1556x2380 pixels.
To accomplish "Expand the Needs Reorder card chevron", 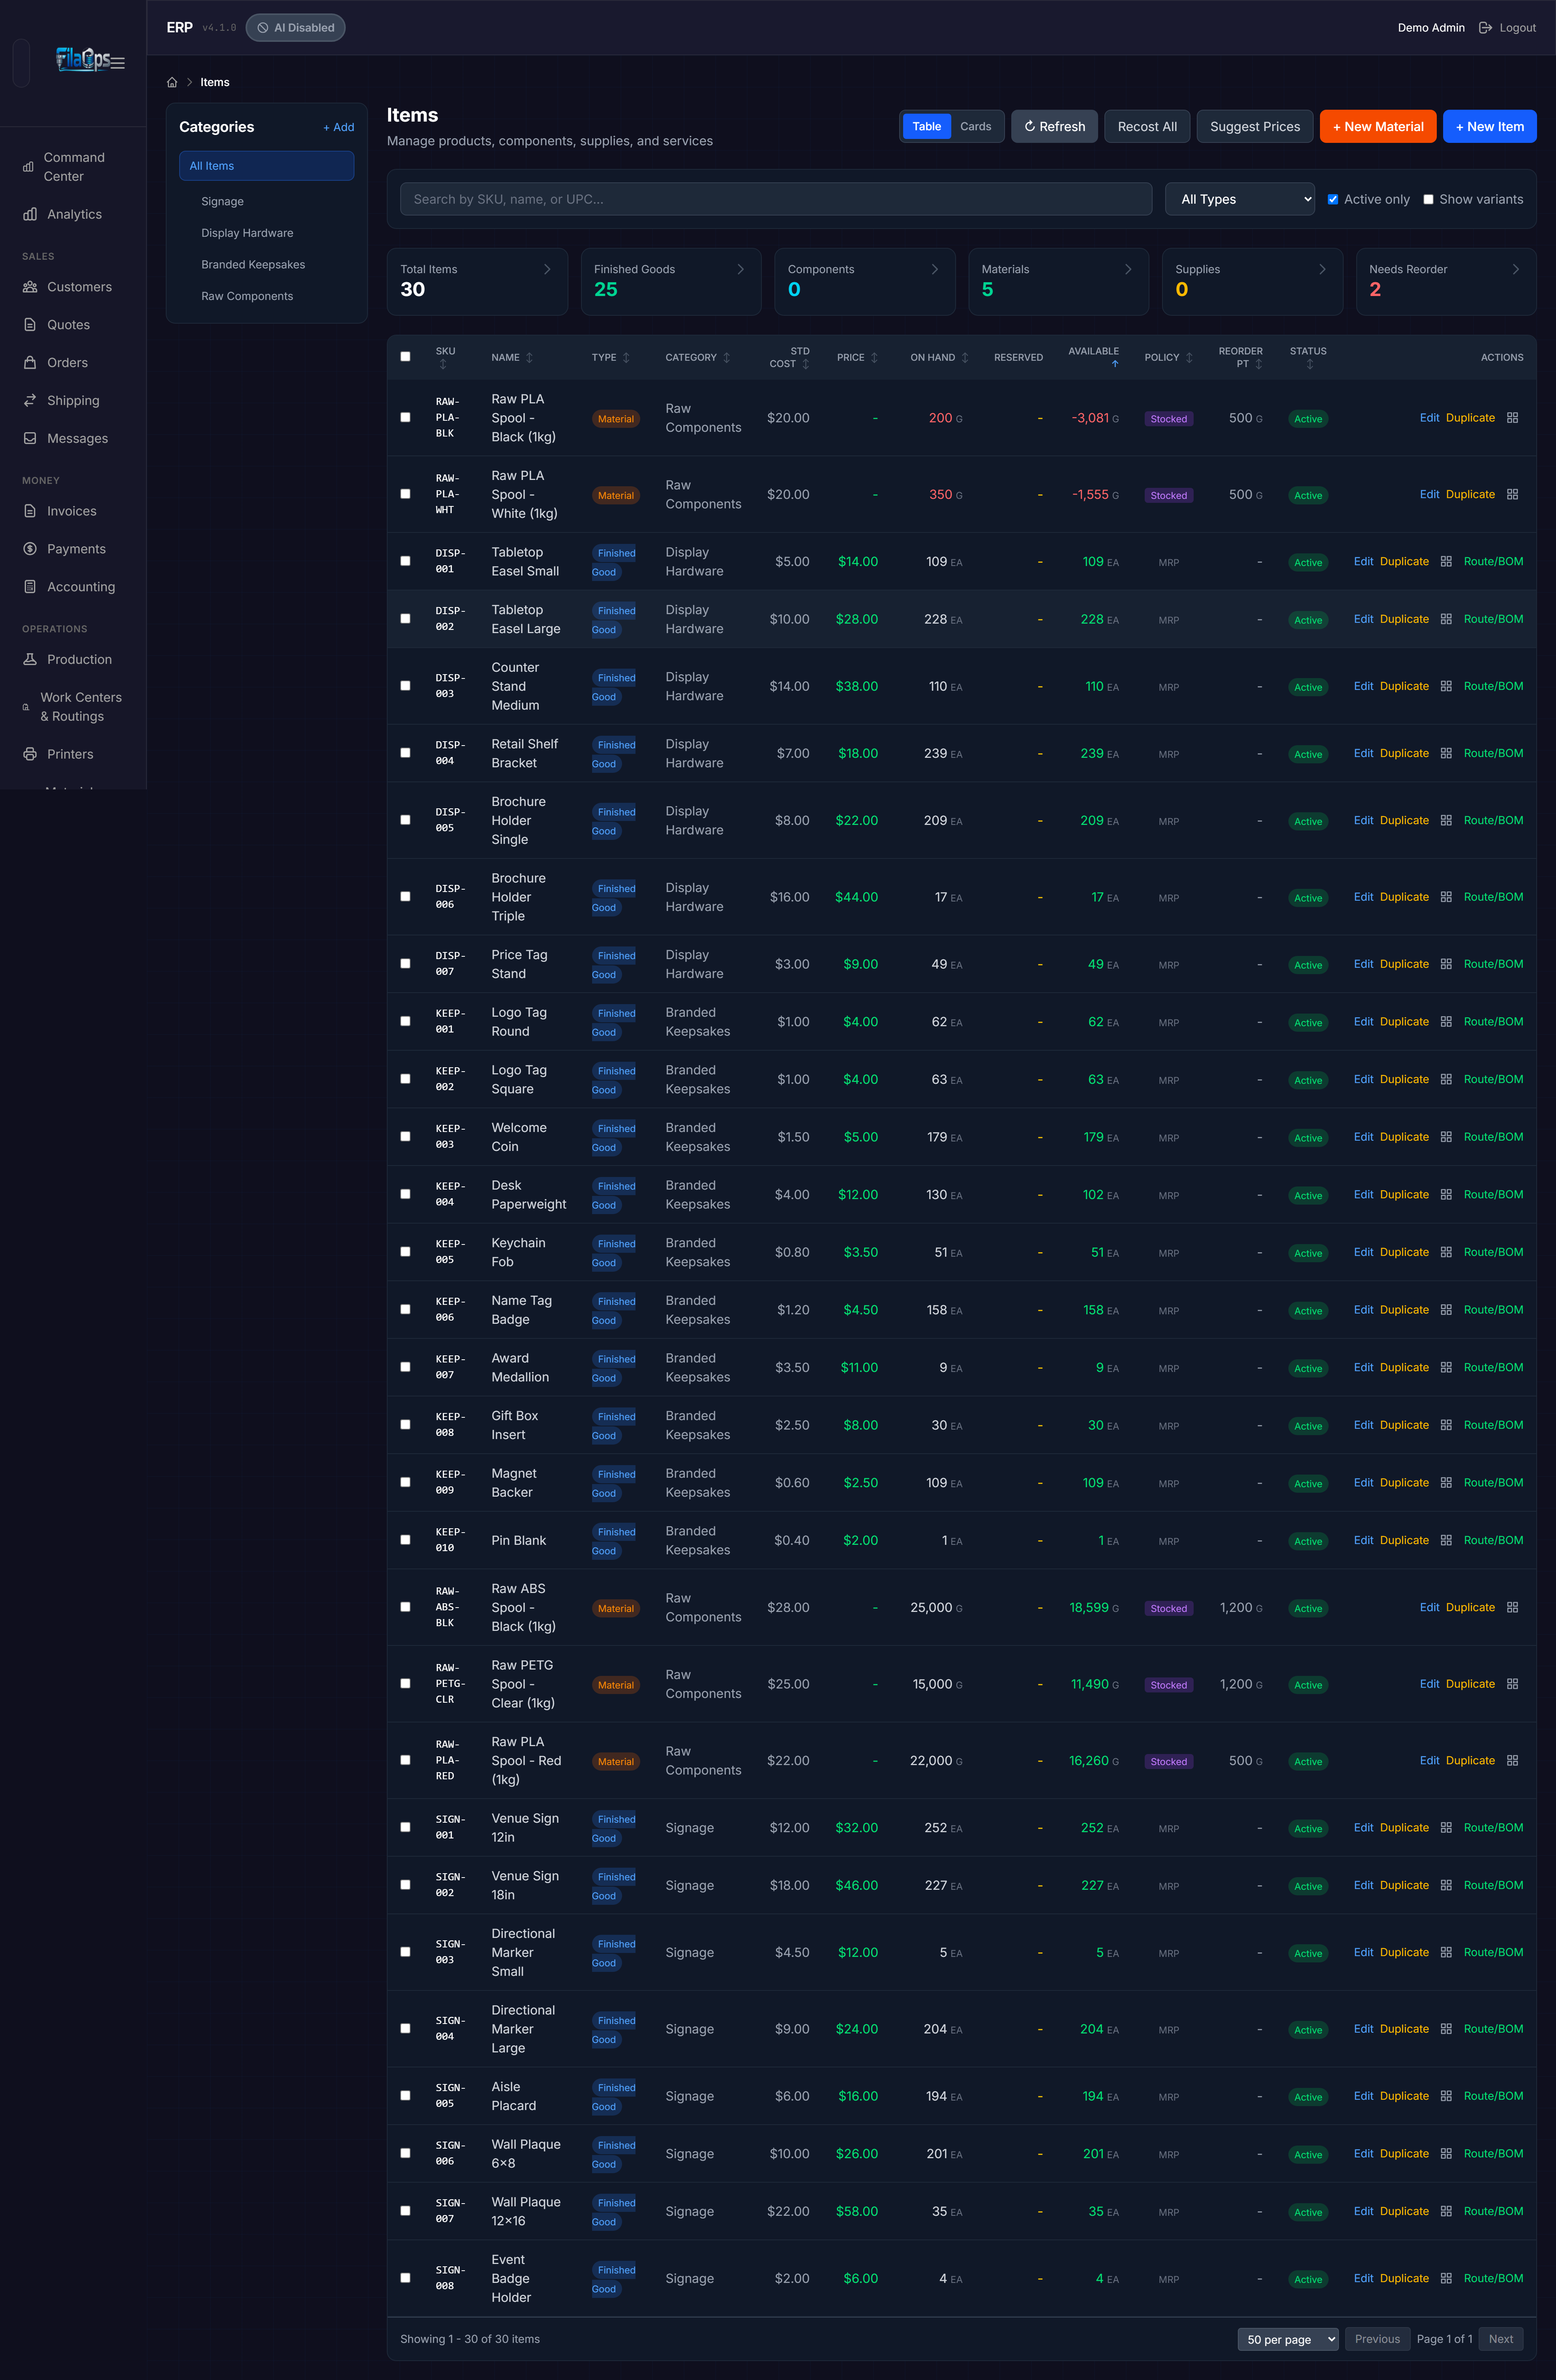I will pyautogui.click(x=1516, y=270).
